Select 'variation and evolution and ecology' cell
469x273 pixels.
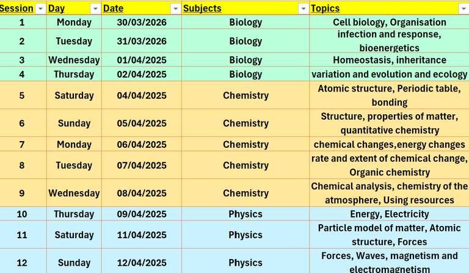click(389, 75)
